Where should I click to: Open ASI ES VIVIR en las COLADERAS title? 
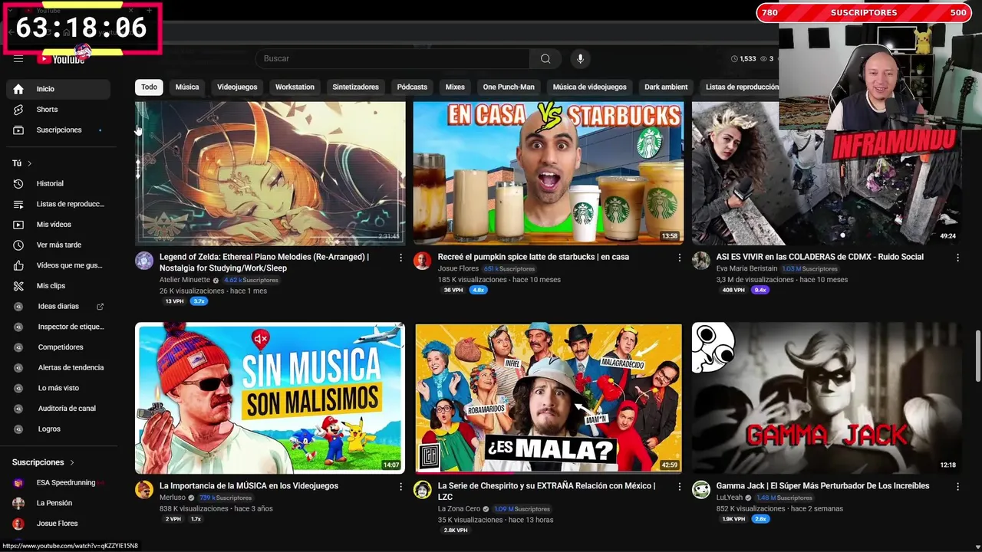click(820, 257)
